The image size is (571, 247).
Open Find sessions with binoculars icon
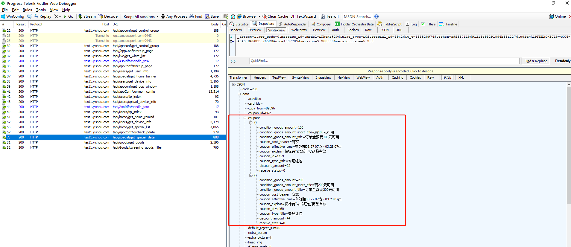point(196,16)
